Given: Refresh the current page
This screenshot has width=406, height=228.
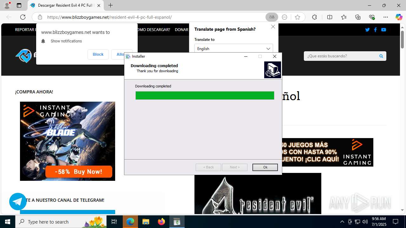Looking at the screenshot, I should [23, 17].
